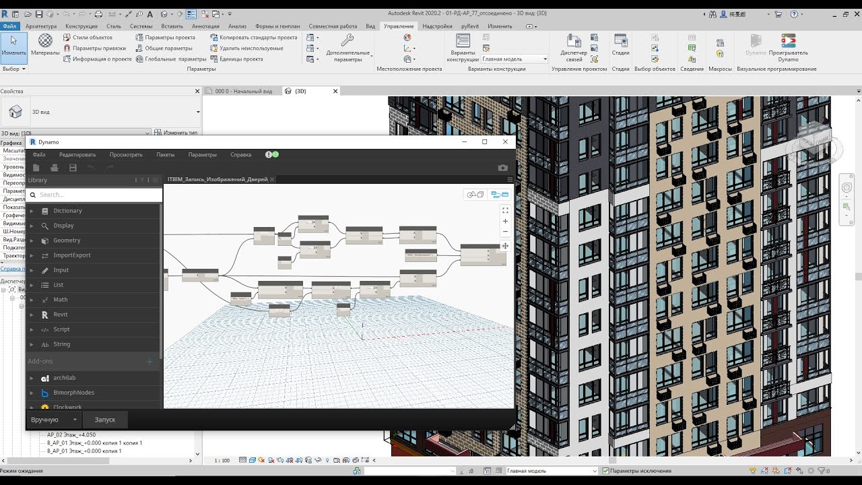
Task: Click the add package plus next to Add-ons
Action: pos(150,362)
